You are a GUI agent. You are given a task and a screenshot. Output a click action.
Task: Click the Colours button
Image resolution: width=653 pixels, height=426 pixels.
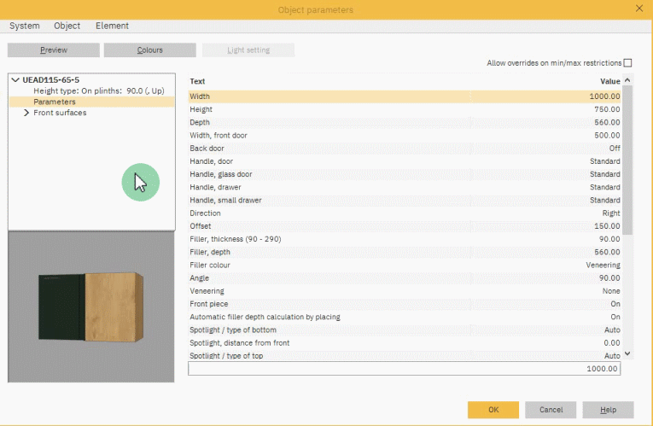pos(149,50)
